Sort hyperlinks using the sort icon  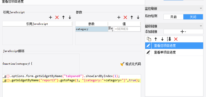click(x=169, y=39)
